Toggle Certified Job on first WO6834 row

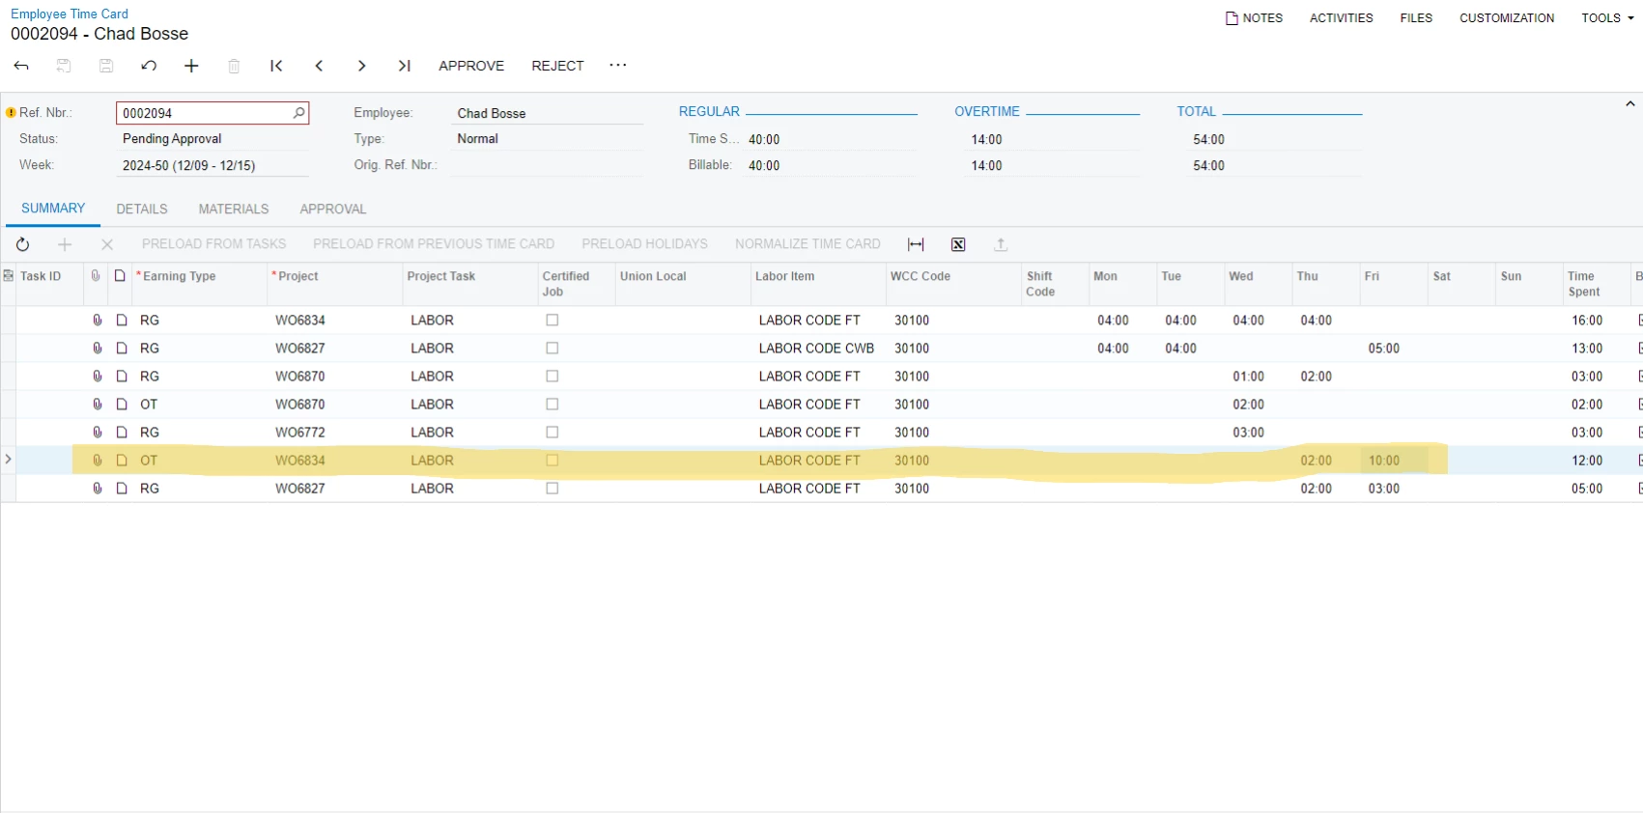tap(552, 320)
